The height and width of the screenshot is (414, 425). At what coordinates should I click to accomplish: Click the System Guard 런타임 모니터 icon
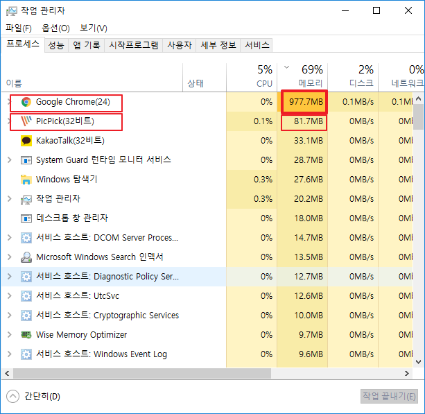point(26,160)
